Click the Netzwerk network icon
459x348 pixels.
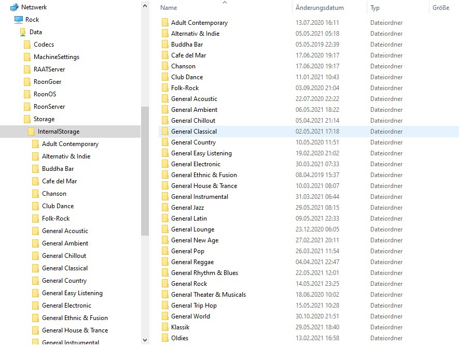(x=15, y=7)
